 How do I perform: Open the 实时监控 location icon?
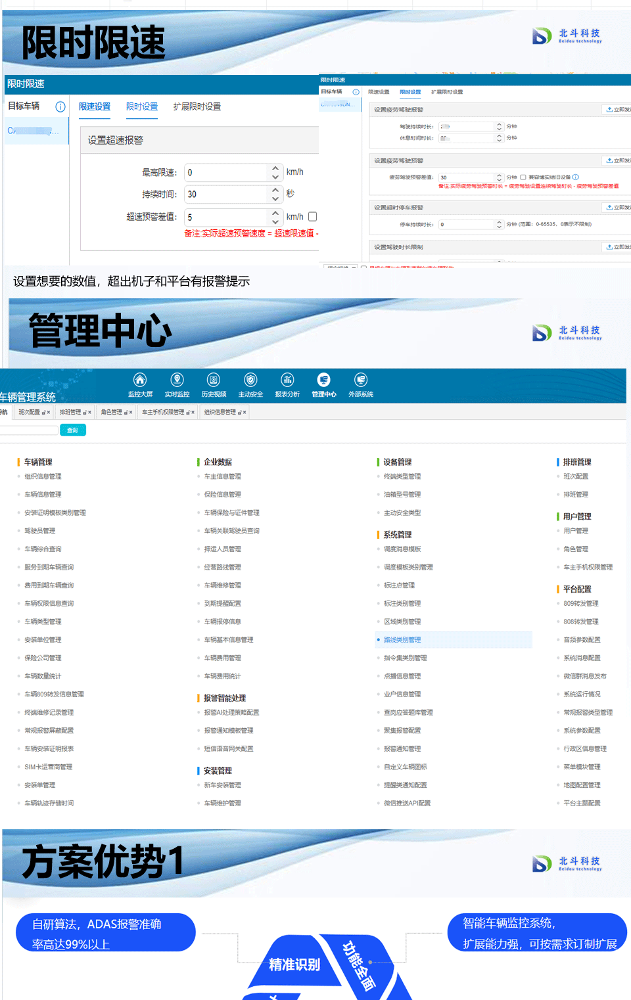coord(177,380)
